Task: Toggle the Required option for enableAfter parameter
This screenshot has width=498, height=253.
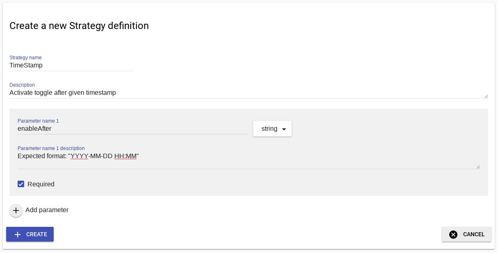Action: 21,184
